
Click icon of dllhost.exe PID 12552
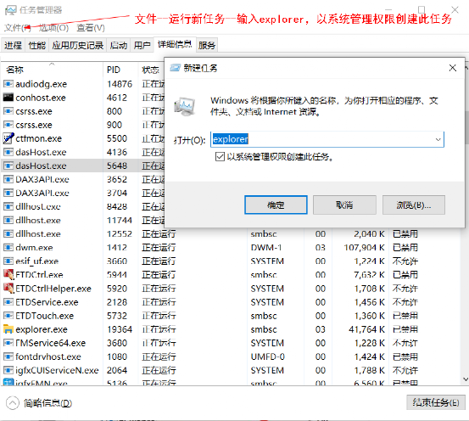pyautogui.click(x=8, y=233)
